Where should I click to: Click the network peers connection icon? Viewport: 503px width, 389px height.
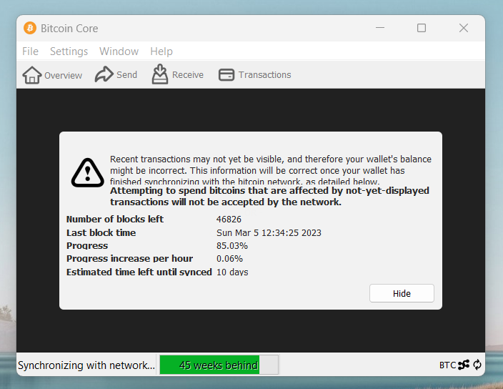coord(464,365)
